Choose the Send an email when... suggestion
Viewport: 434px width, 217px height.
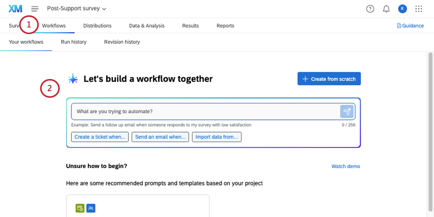click(x=160, y=137)
